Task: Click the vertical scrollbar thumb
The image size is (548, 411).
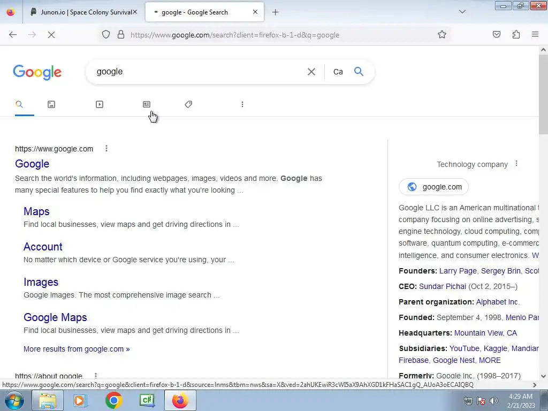Action: coord(543,94)
